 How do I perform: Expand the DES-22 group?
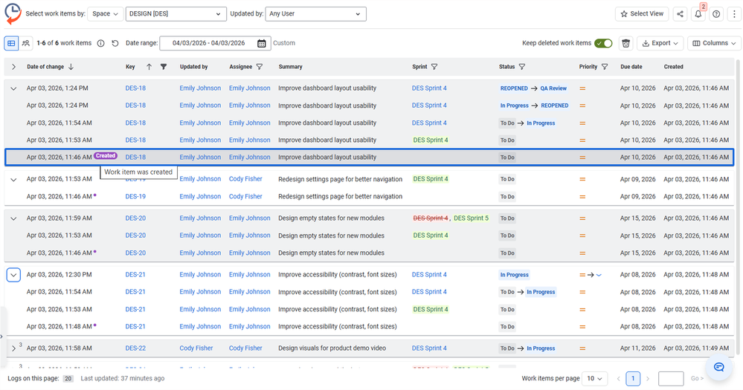[13, 348]
